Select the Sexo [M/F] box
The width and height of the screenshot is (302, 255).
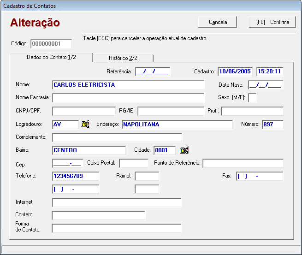point(252,98)
